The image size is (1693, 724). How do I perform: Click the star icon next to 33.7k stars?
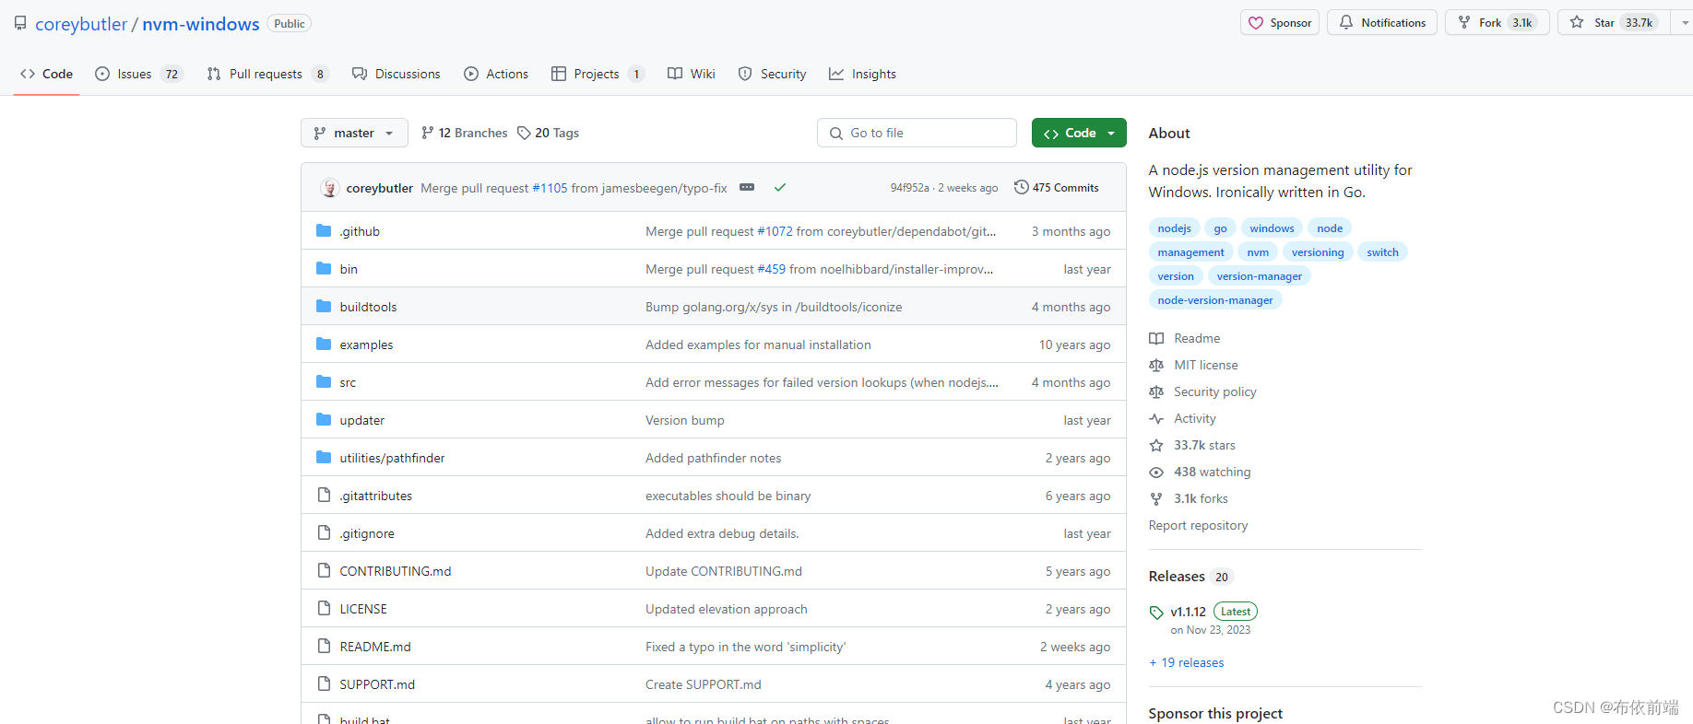coord(1156,445)
